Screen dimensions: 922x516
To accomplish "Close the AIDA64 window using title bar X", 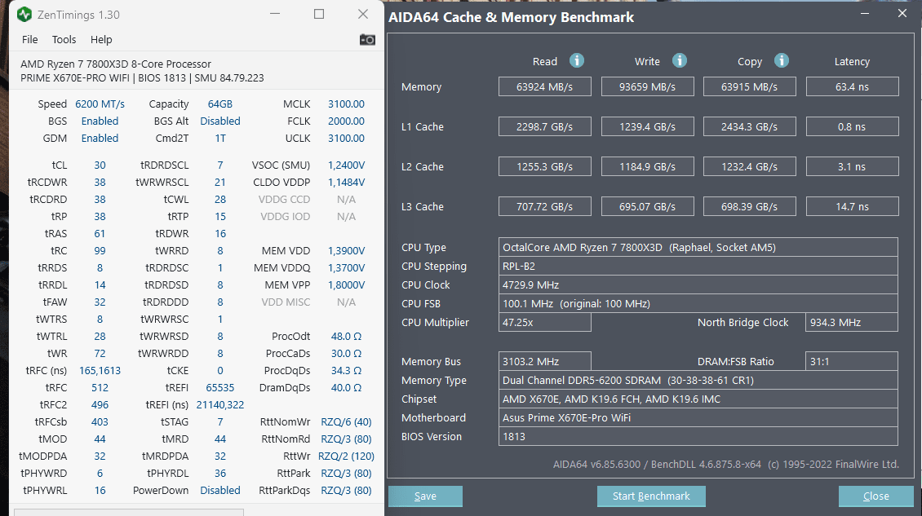I will [x=902, y=14].
